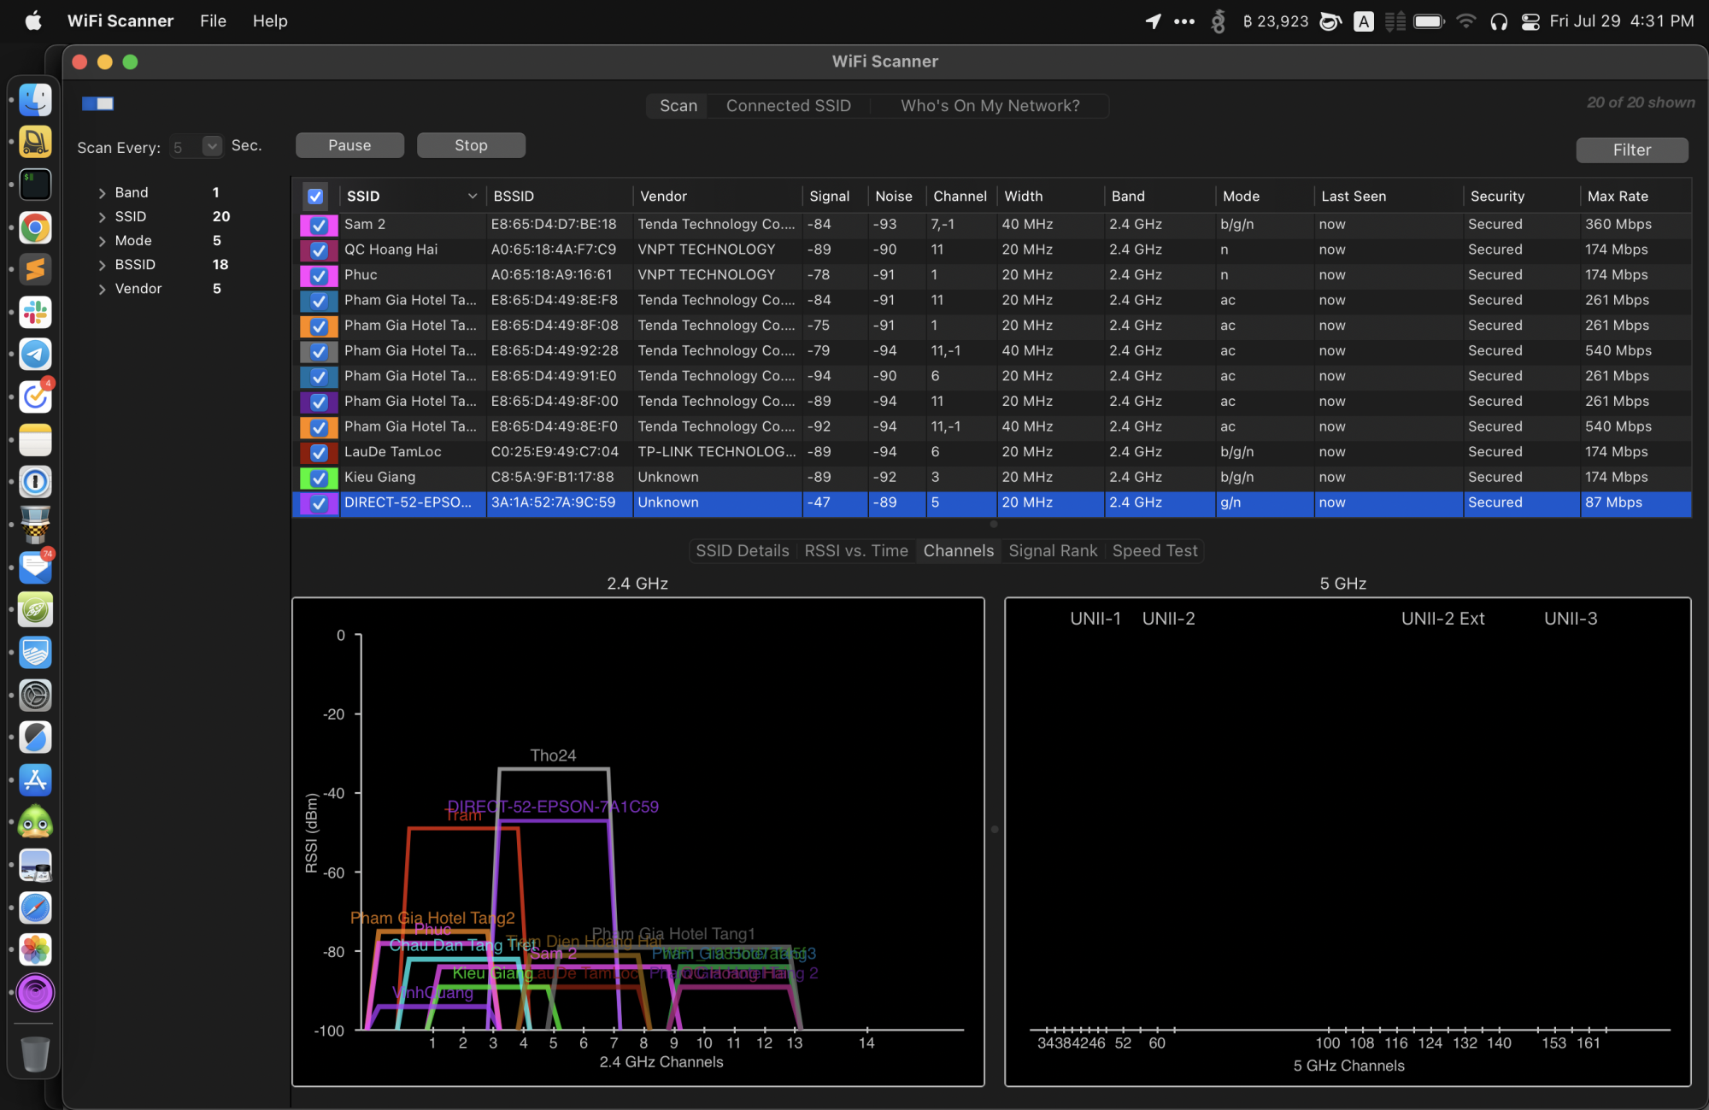The height and width of the screenshot is (1110, 1709).
Task: Open ForkLift from the Dock
Action: click(35, 142)
